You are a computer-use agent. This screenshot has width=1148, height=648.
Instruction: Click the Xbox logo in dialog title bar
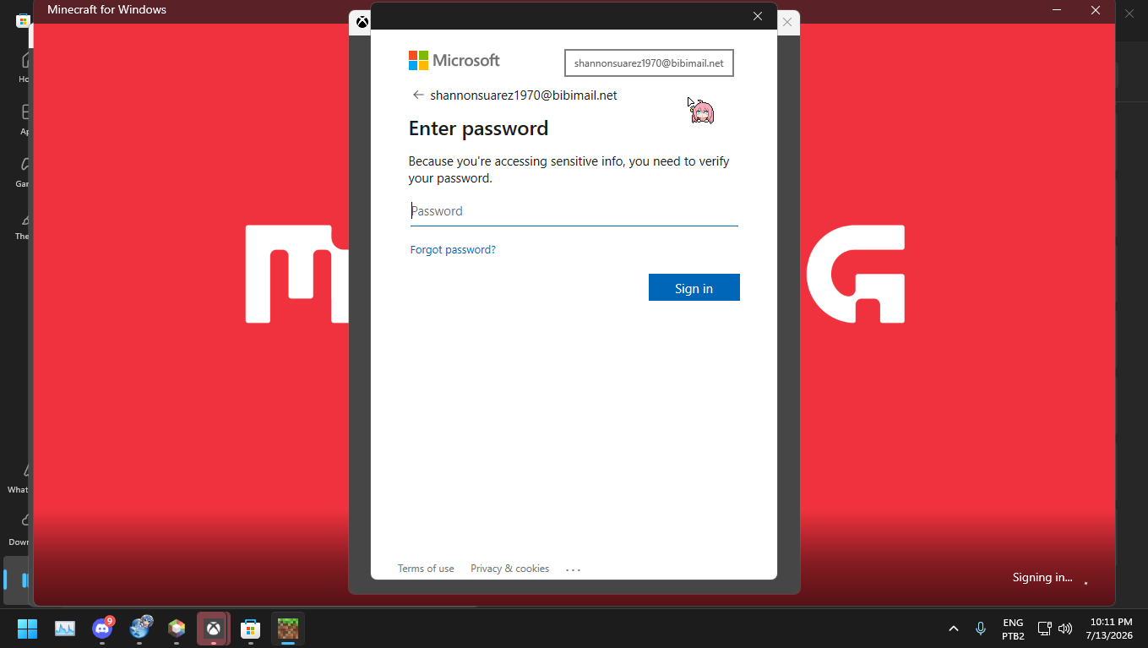pyautogui.click(x=362, y=22)
